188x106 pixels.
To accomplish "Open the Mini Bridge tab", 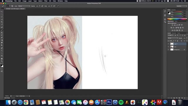I will 7,98.
